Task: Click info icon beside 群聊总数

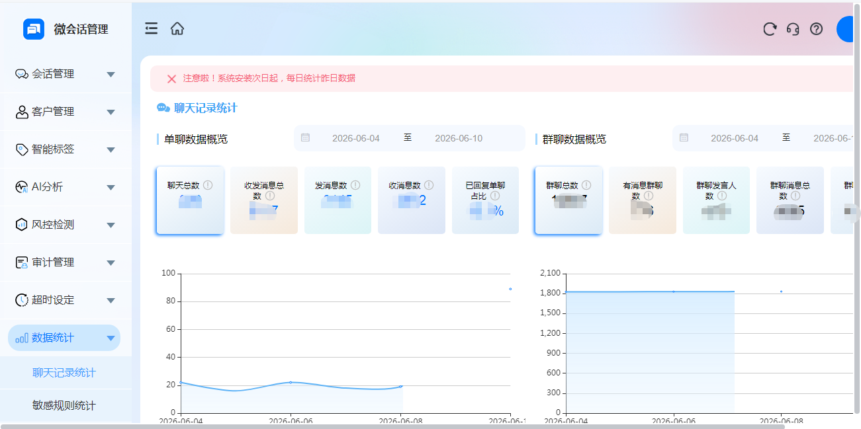Action: tap(586, 185)
